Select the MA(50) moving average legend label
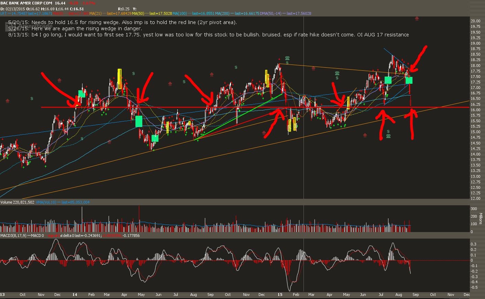The width and height of the screenshot is (485, 299). [139, 13]
